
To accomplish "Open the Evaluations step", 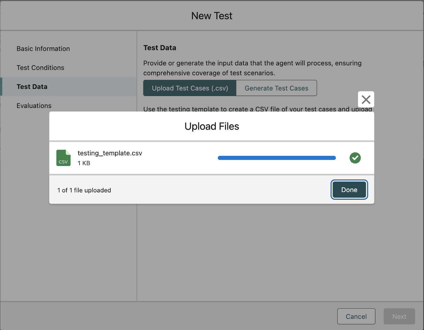I will 34,106.
